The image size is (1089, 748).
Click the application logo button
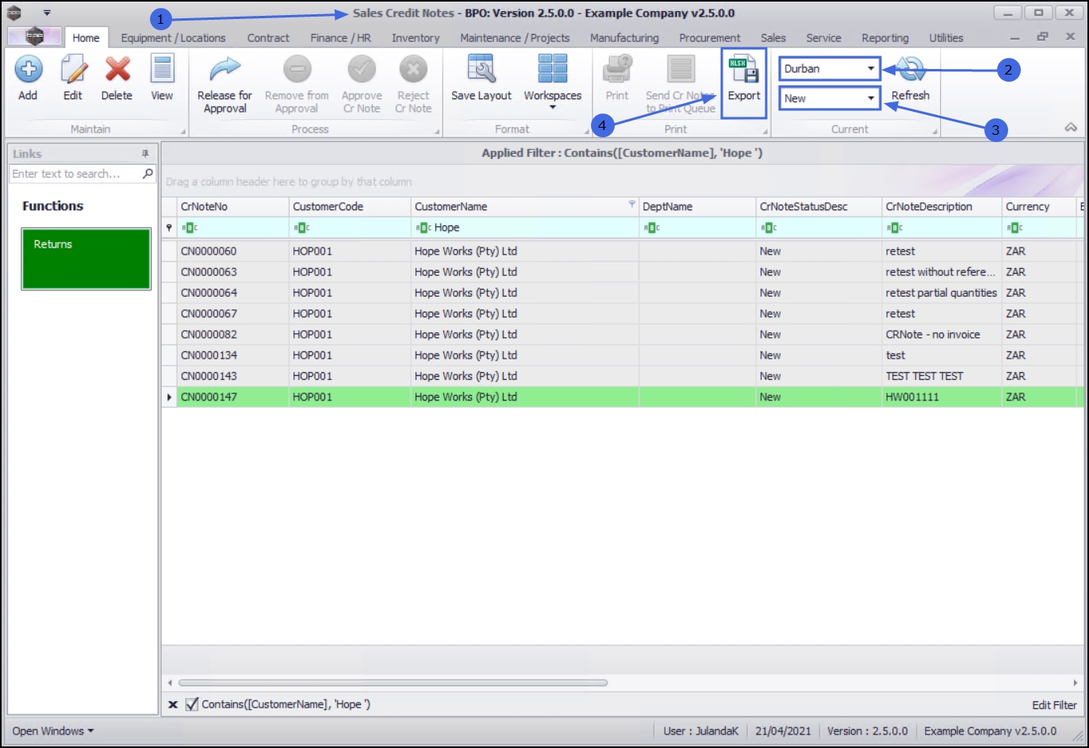[34, 36]
